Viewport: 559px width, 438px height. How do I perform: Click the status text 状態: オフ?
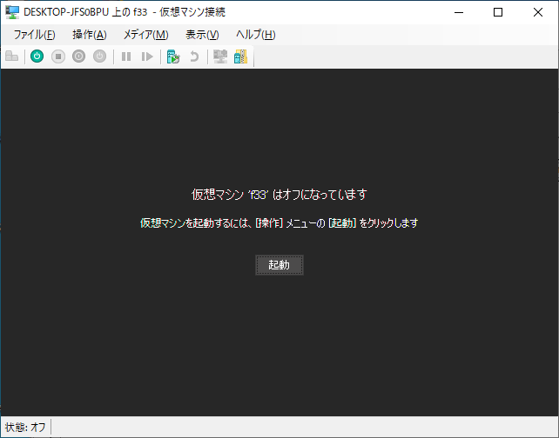(x=25, y=427)
